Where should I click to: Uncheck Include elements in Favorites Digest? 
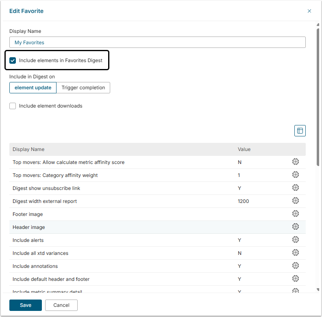pos(13,60)
